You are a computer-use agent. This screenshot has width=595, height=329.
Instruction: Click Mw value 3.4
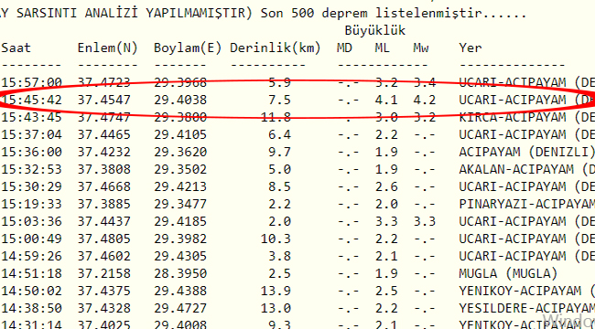(425, 82)
